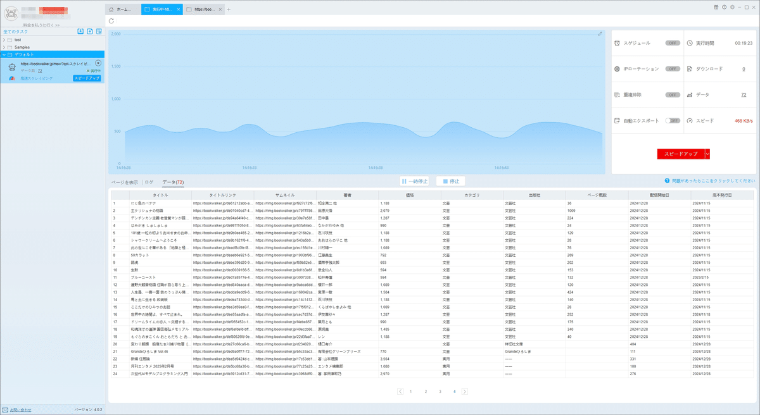Expand the test folder

coord(4,40)
